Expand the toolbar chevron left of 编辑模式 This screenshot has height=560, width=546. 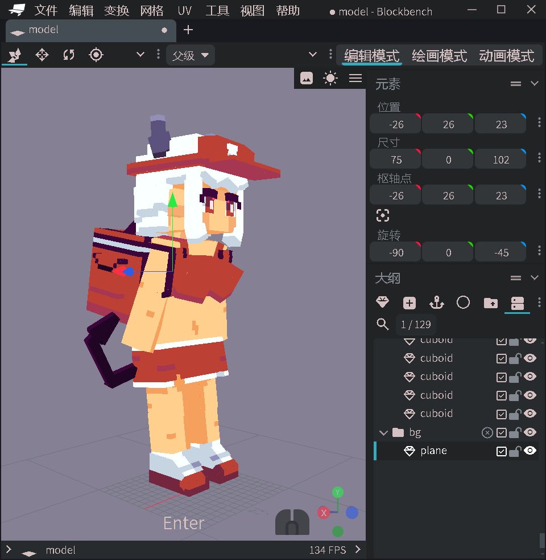[312, 55]
